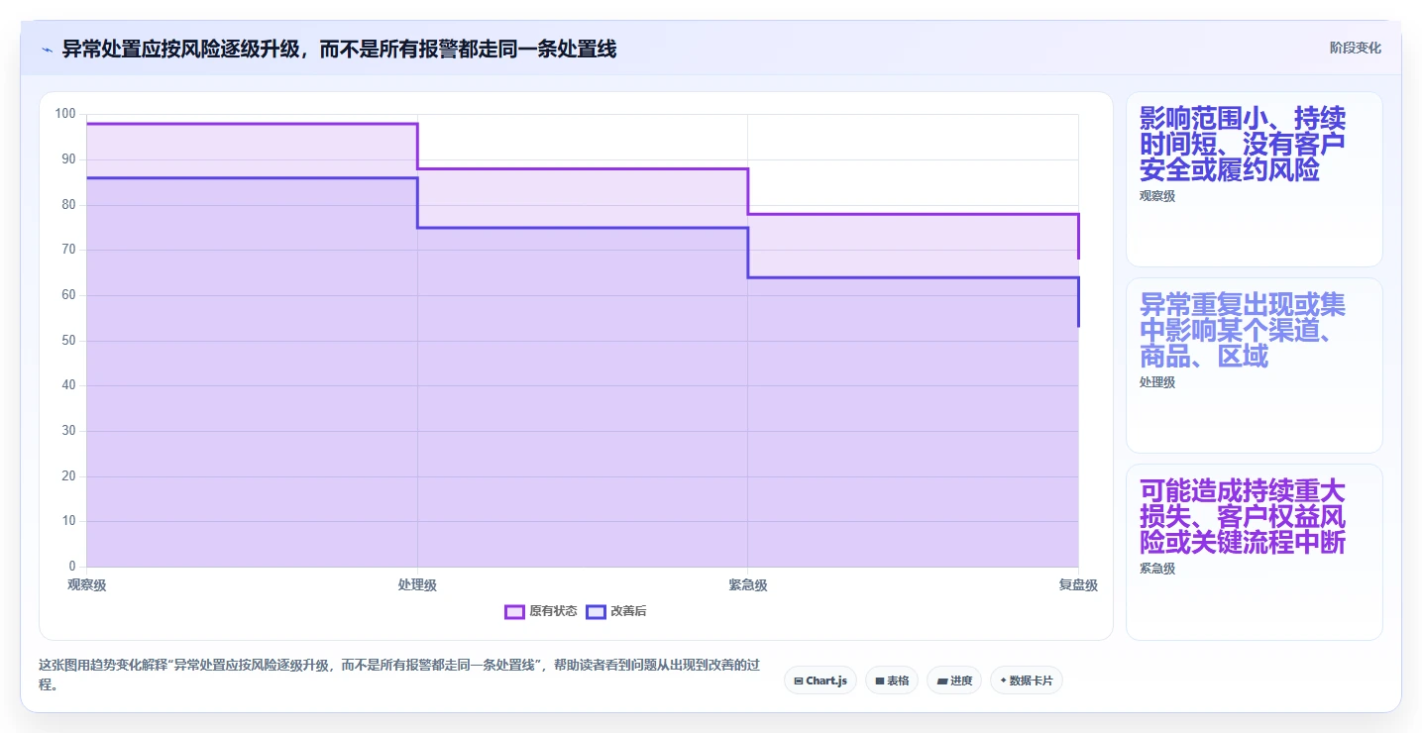Click the 80 y-axis value

pyautogui.click(x=68, y=204)
